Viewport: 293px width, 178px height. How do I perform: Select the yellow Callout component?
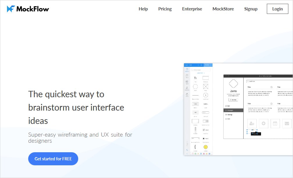pyautogui.click(x=206, y=147)
